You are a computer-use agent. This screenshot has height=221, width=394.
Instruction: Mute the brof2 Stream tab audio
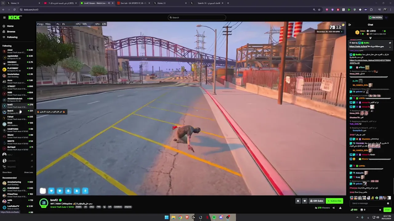click(x=109, y=3)
